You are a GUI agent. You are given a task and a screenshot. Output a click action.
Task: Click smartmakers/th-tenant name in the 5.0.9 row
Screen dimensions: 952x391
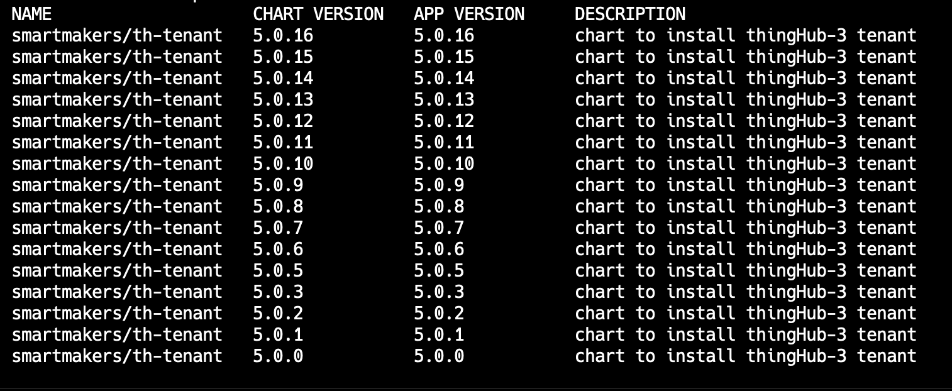tap(117, 185)
